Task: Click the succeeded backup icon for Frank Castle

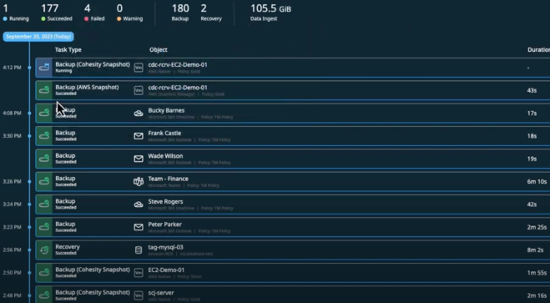Action: [44, 136]
